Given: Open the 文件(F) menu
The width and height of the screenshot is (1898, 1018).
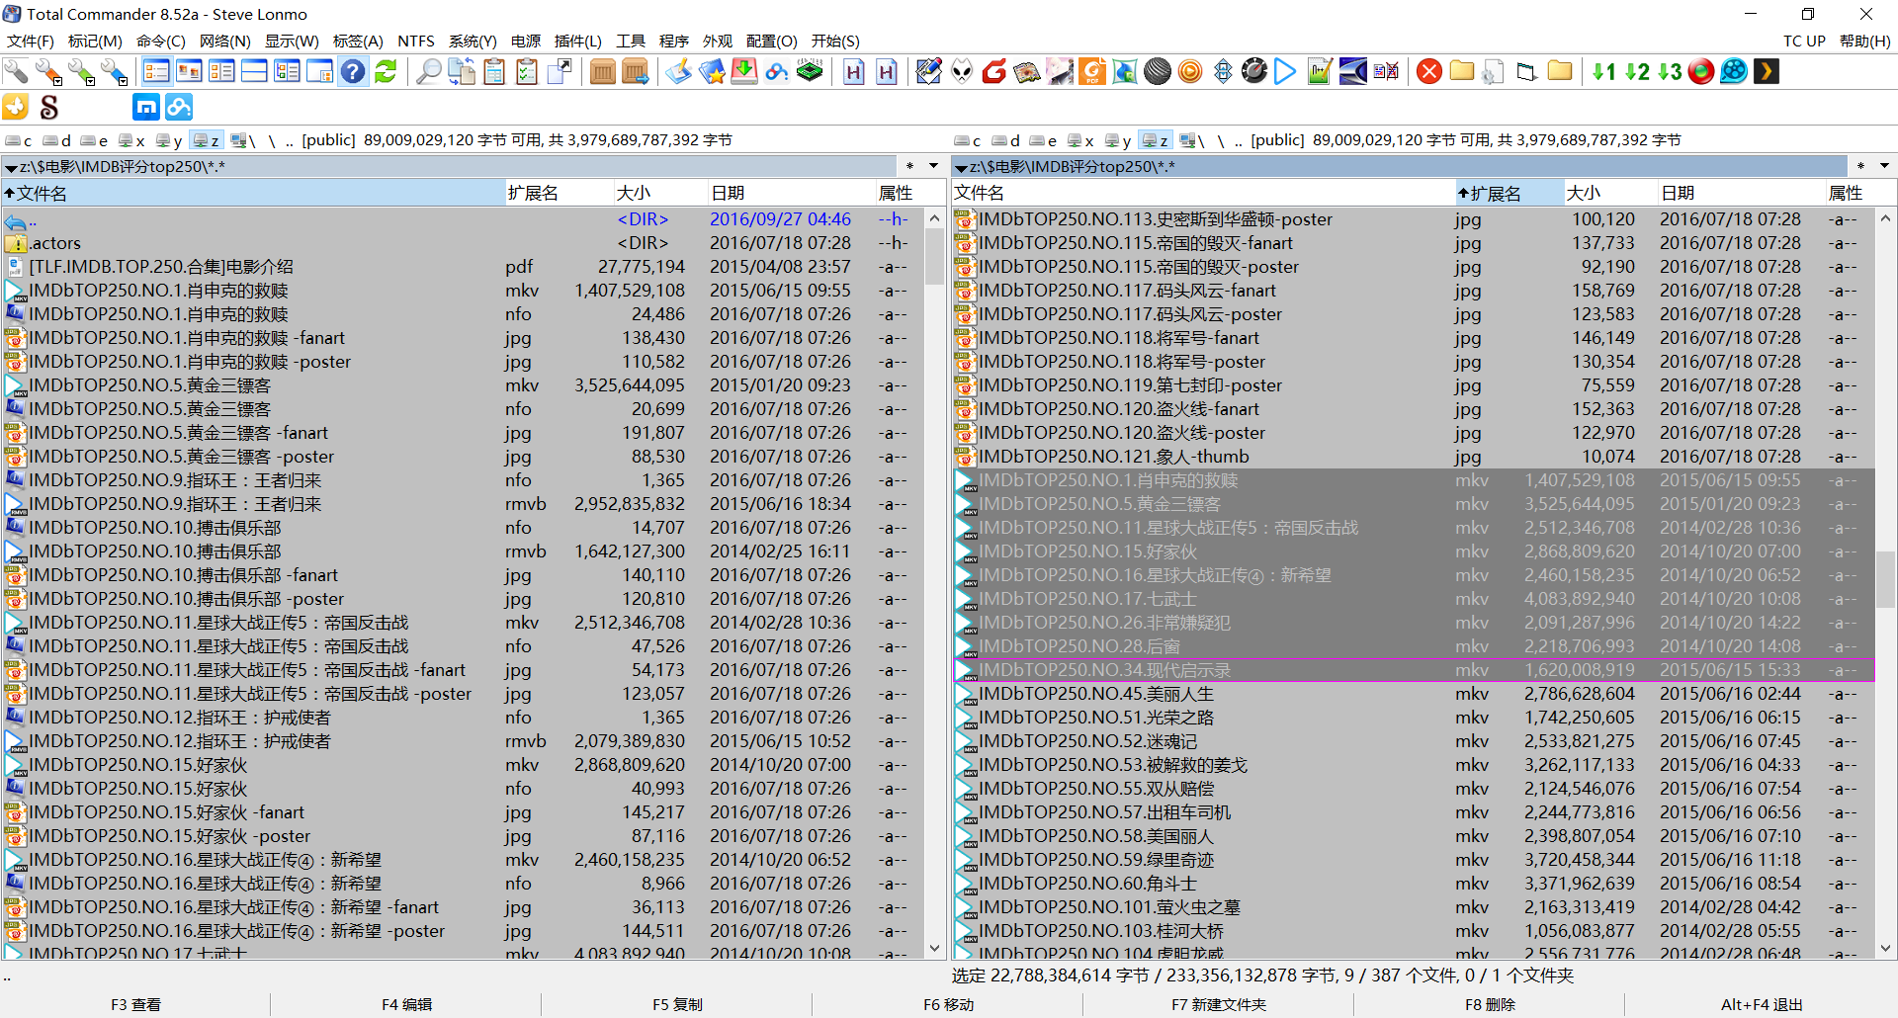Looking at the screenshot, I should coord(31,41).
